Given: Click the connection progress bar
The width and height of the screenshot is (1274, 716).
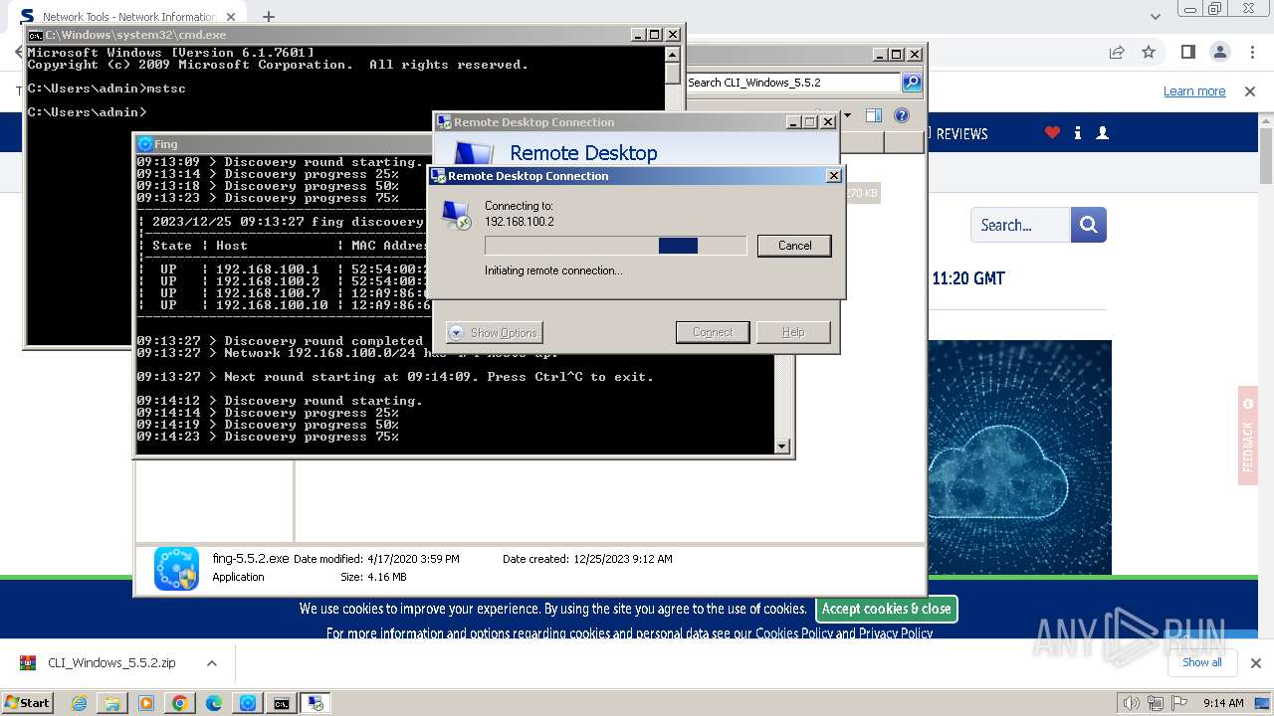Looking at the screenshot, I should pos(615,246).
